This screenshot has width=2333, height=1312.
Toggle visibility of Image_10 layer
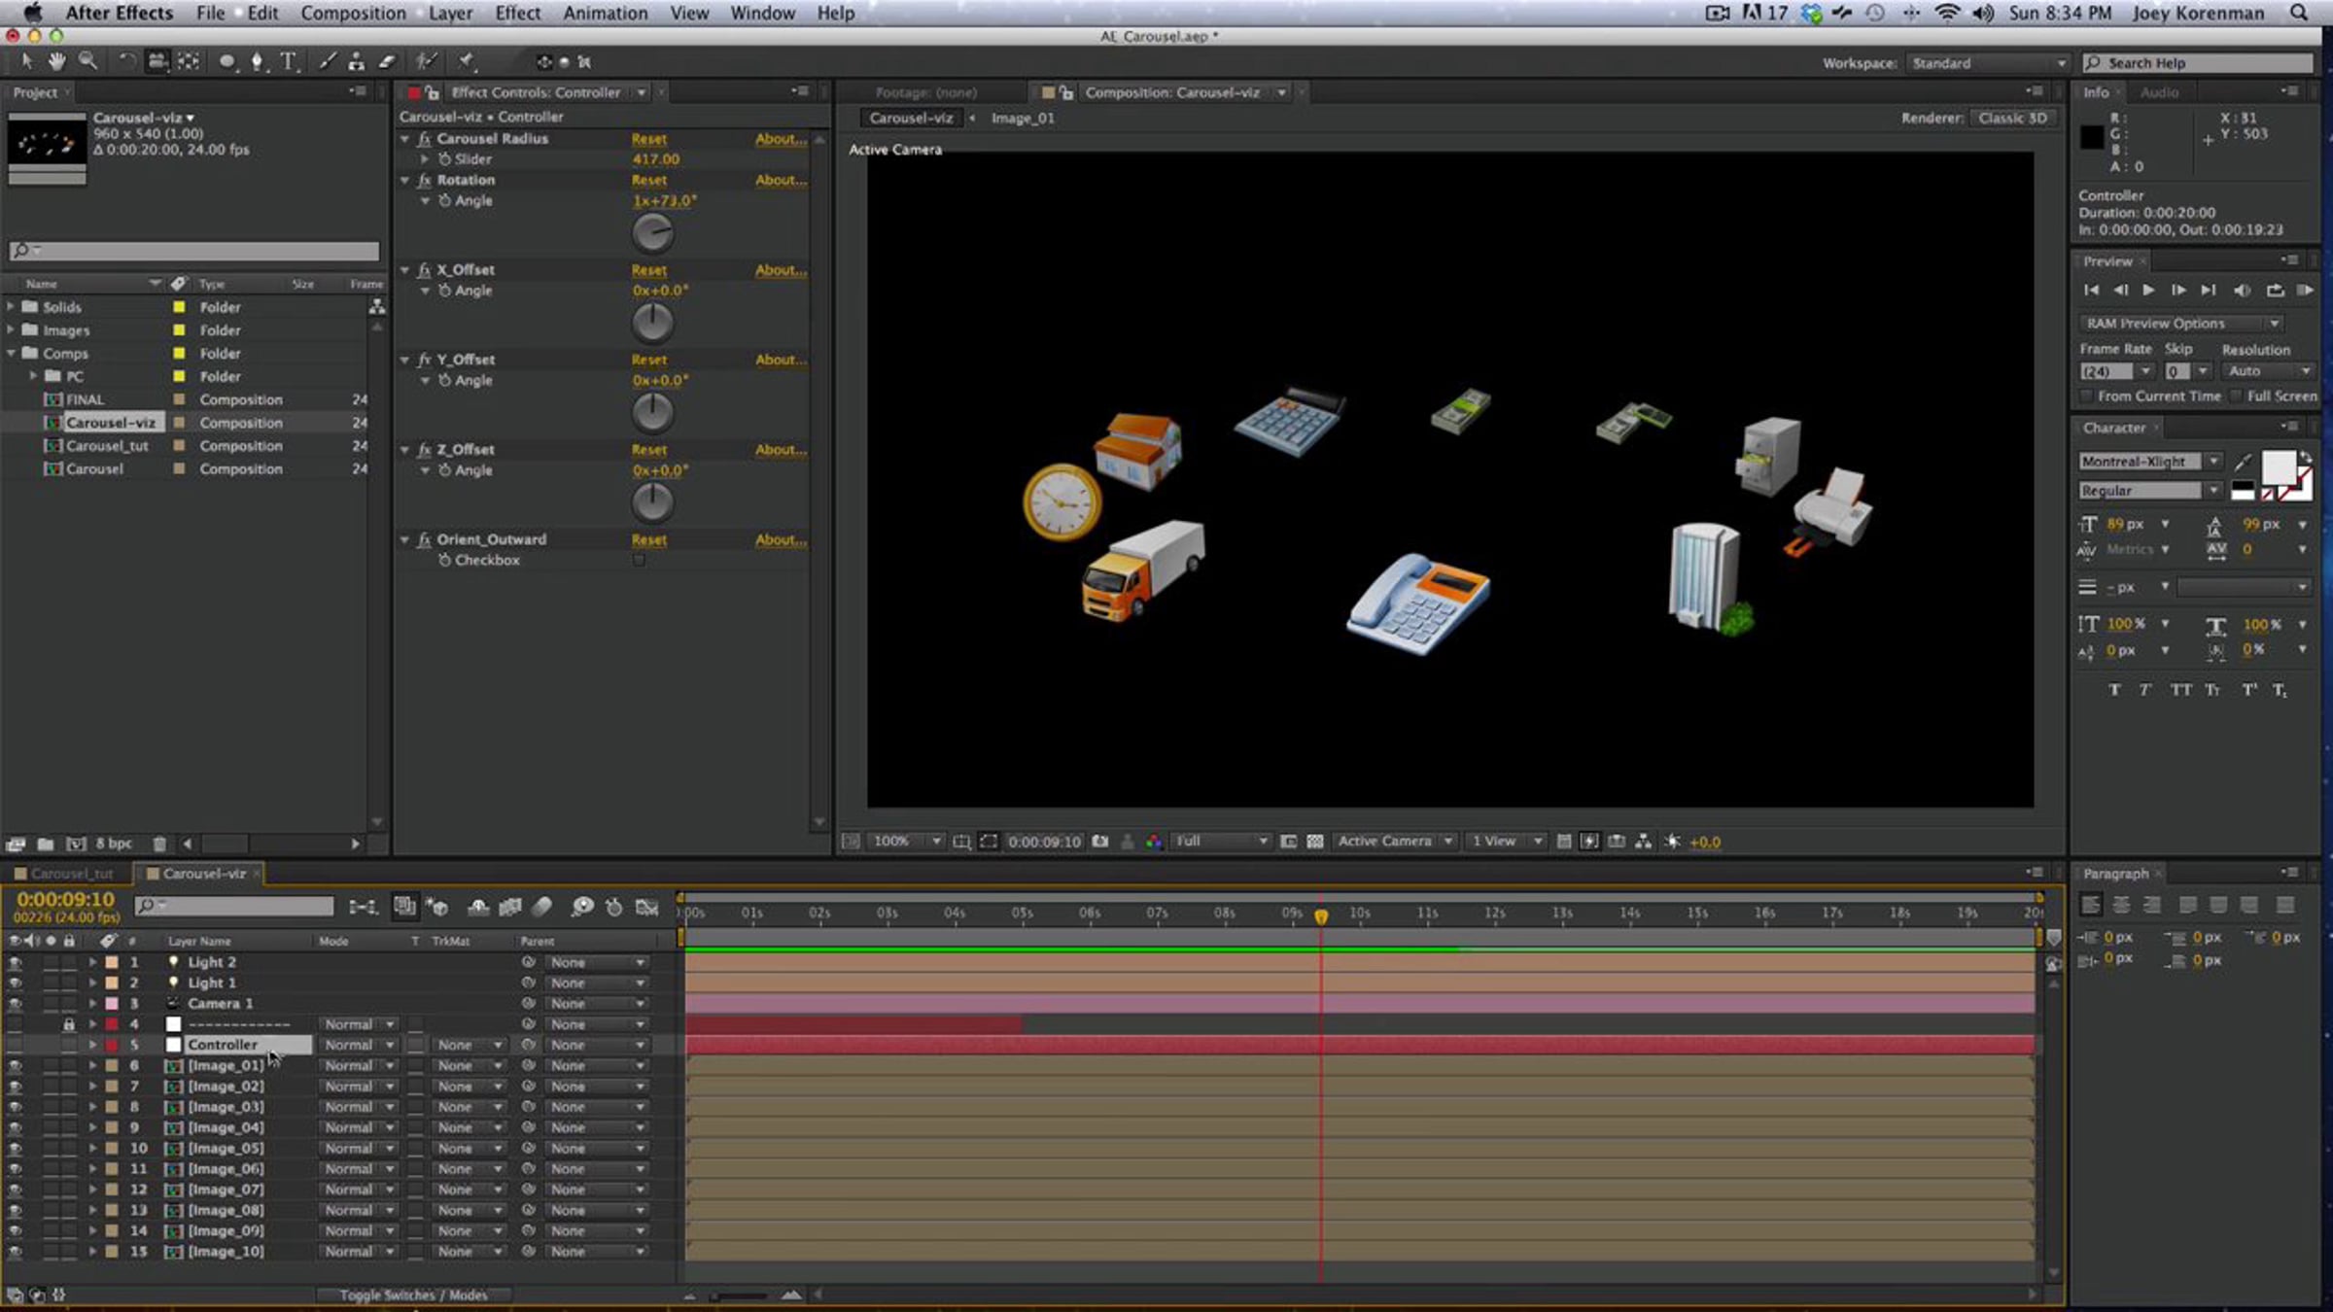point(15,1252)
